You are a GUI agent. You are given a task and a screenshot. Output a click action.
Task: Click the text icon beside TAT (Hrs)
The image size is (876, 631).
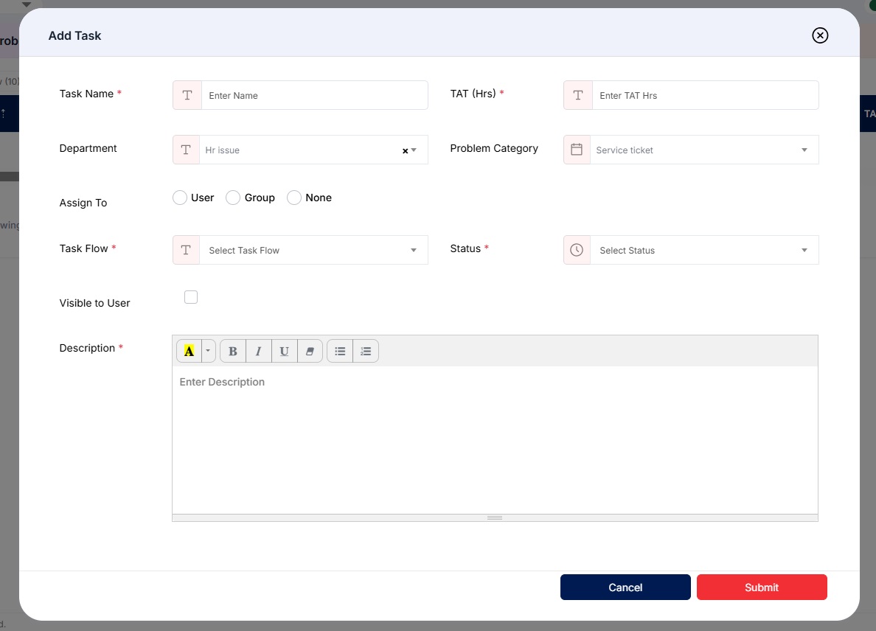point(578,95)
